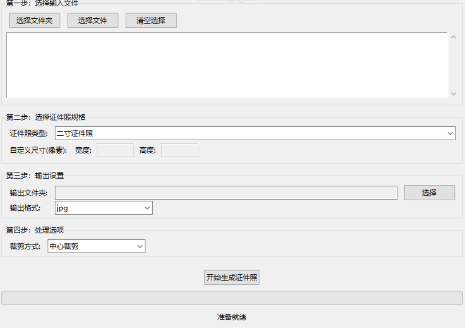Screen dimensions: 465x328
Task: Start processing with 开始生成证件照 button
Action: click(x=232, y=278)
